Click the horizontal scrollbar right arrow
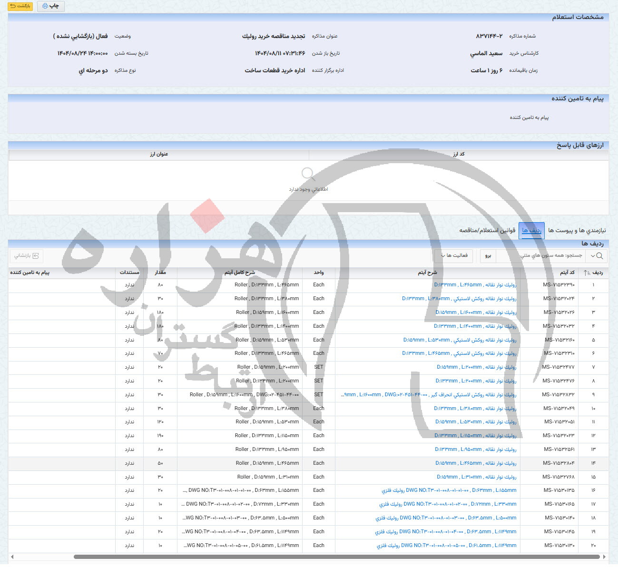This screenshot has height=587, width=618. click(x=604, y=557)
